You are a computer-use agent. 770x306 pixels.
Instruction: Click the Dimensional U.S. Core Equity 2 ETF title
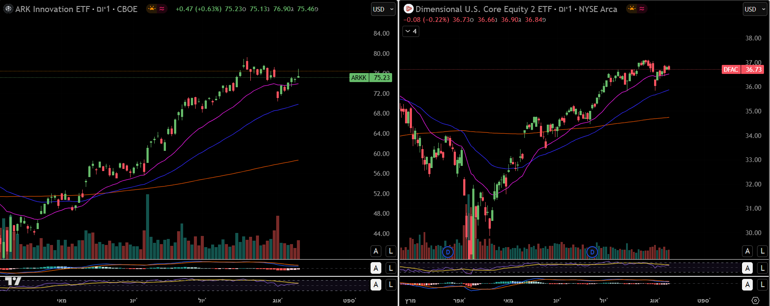[483, 9]
